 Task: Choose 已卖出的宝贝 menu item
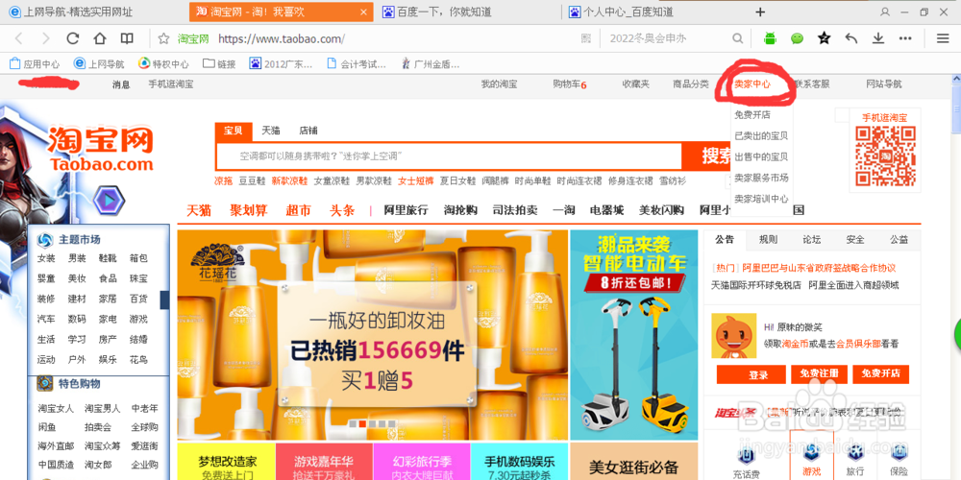tap(761, 136)
